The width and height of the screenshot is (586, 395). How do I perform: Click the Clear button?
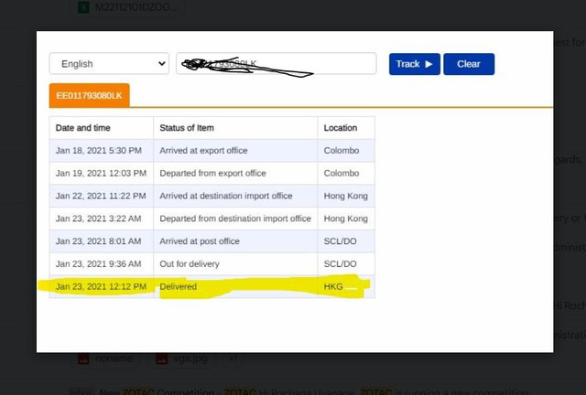[469, 64]
